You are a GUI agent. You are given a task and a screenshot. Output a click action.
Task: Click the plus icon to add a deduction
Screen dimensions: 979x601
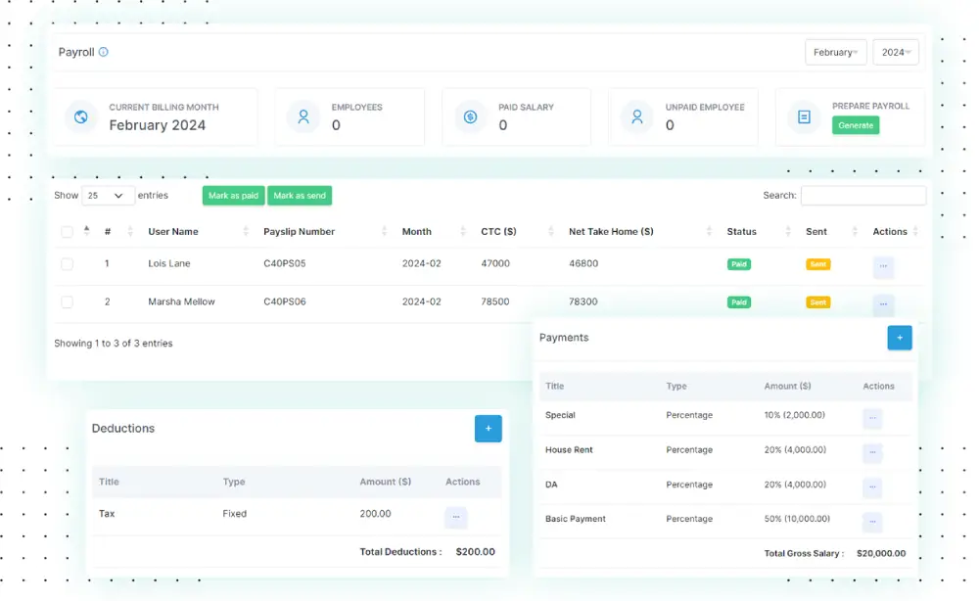pos(489,428)
